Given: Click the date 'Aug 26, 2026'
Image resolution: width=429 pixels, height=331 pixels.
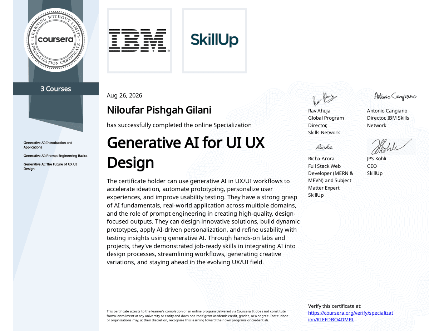Looking at the screenshot, I should pos(124,95).
